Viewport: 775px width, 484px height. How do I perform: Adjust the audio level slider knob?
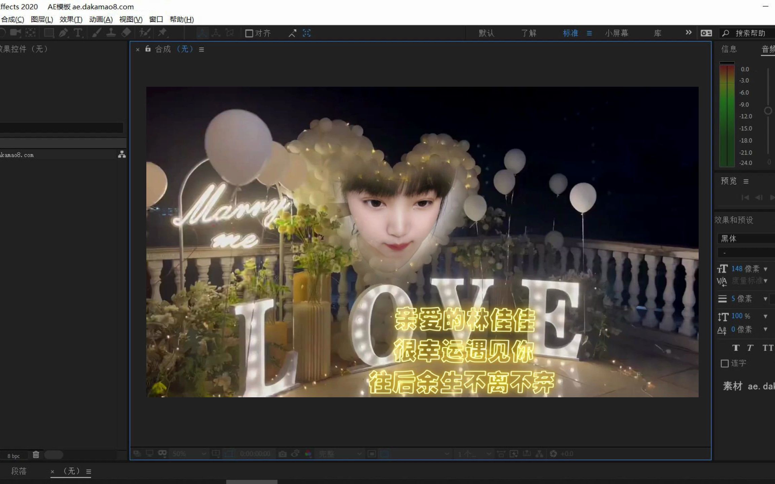(768, 111)
